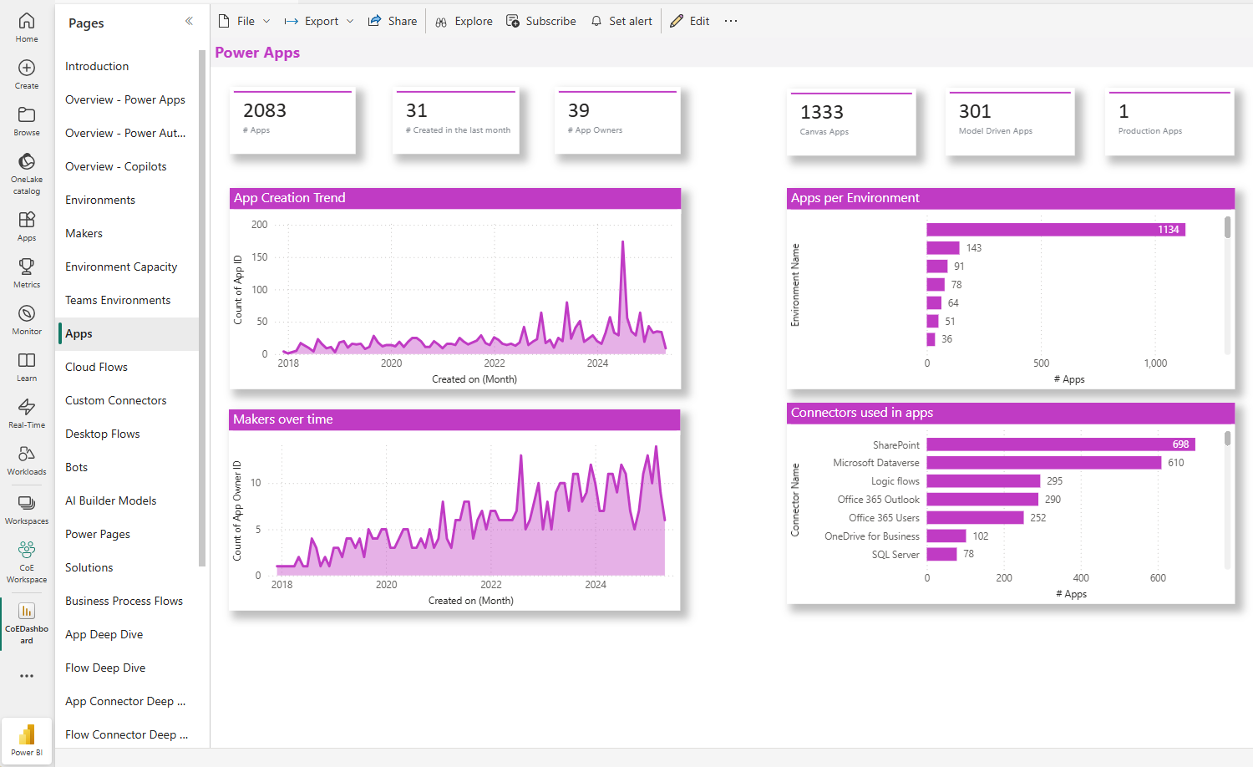1253x767 pixels.
Task: Open more toolbar options ellipsis
Action: pyautogui.click(x=731, y=21)
